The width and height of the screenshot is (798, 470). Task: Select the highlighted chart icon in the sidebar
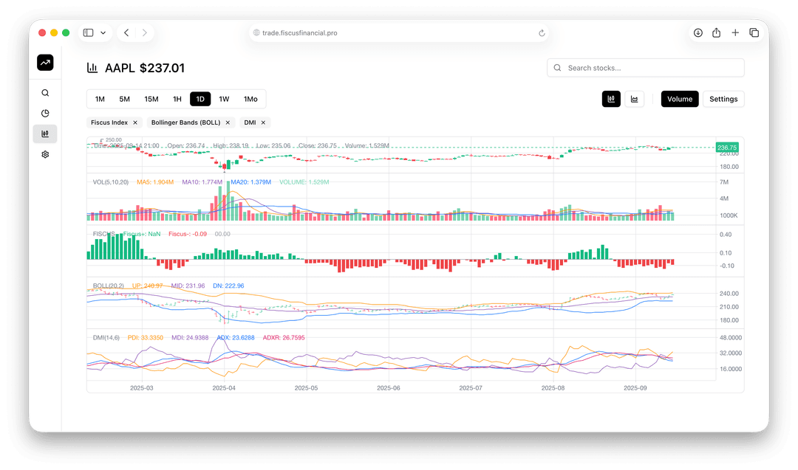(x=45, y=134)
